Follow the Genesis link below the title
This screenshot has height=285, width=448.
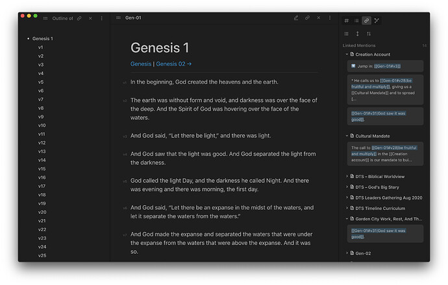[x=140, y=64]
